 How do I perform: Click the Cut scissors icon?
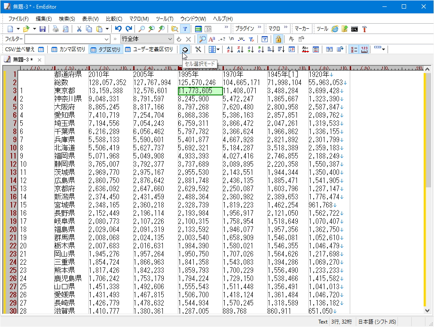coord(79,29)
